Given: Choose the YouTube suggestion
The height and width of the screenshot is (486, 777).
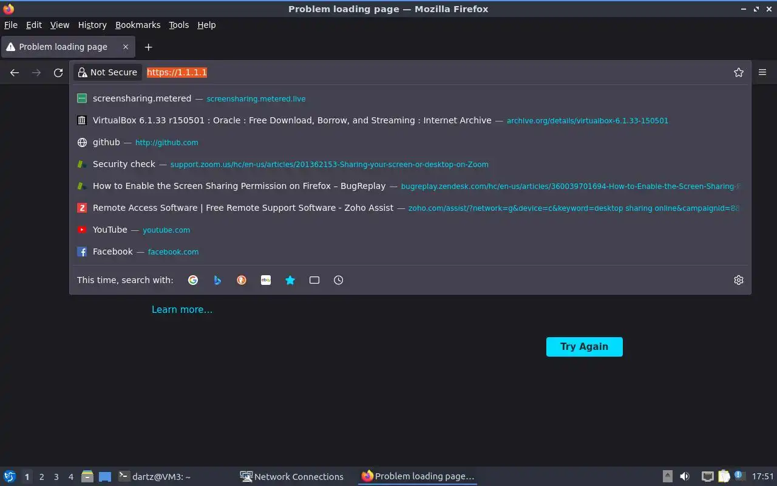Looking at the screenshot, I should (410, 230).
